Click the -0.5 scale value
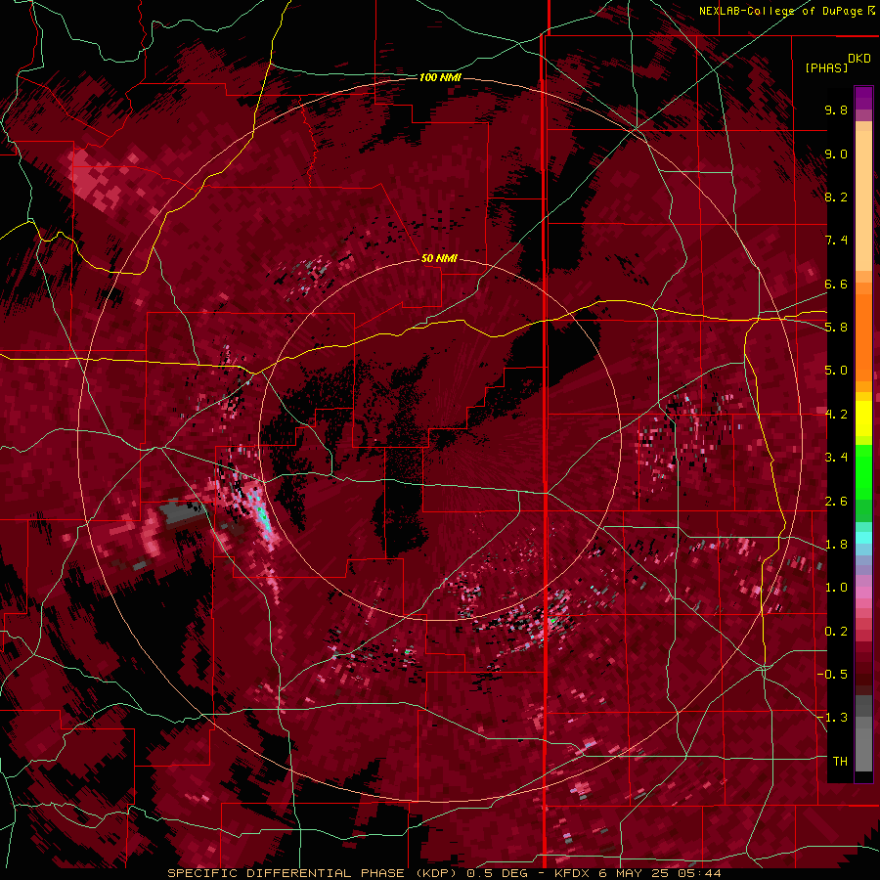 tap(832, 675)
